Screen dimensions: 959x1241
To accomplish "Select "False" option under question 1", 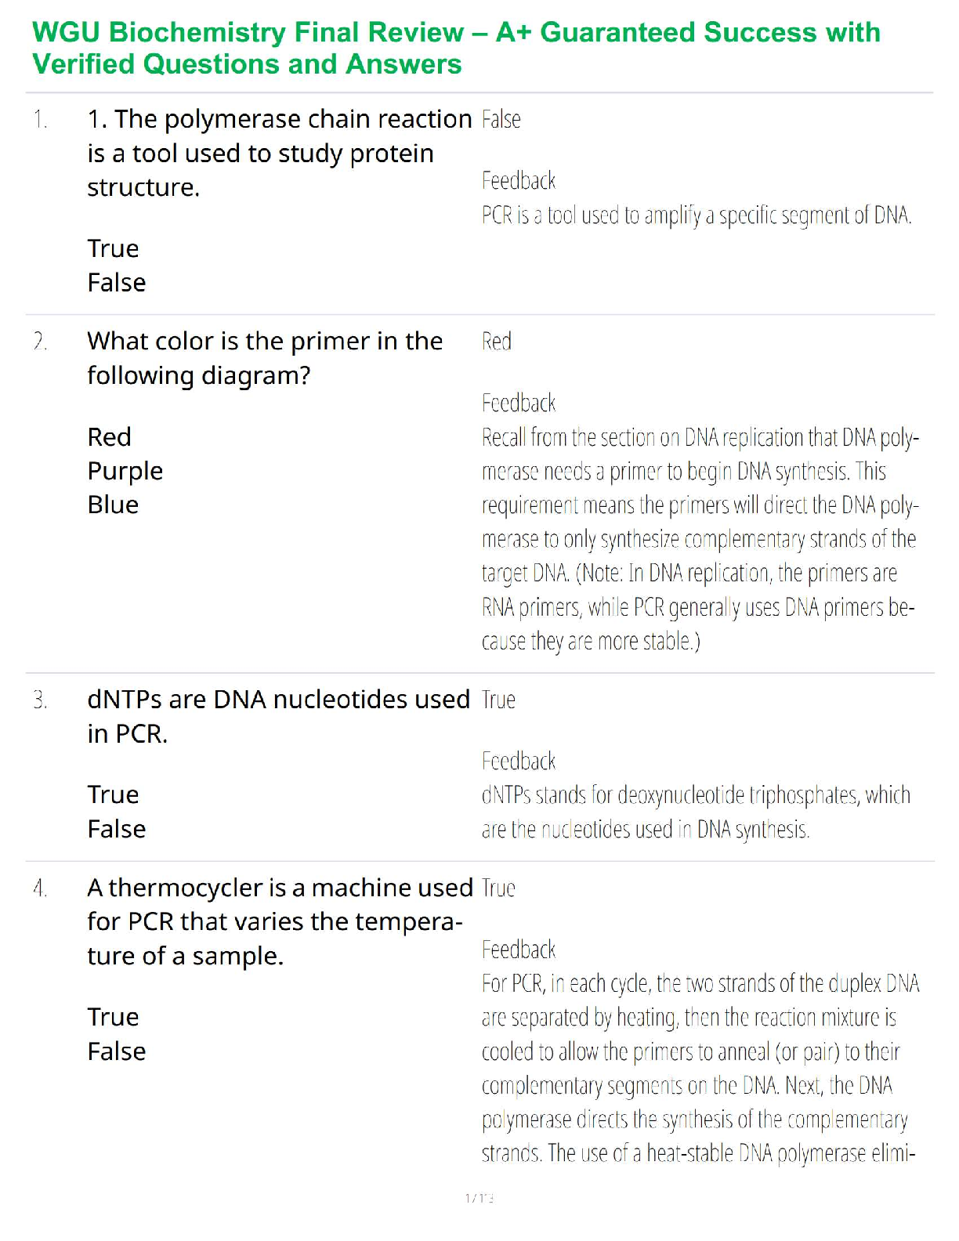I will pyautogui.click(x=116, y=283).
